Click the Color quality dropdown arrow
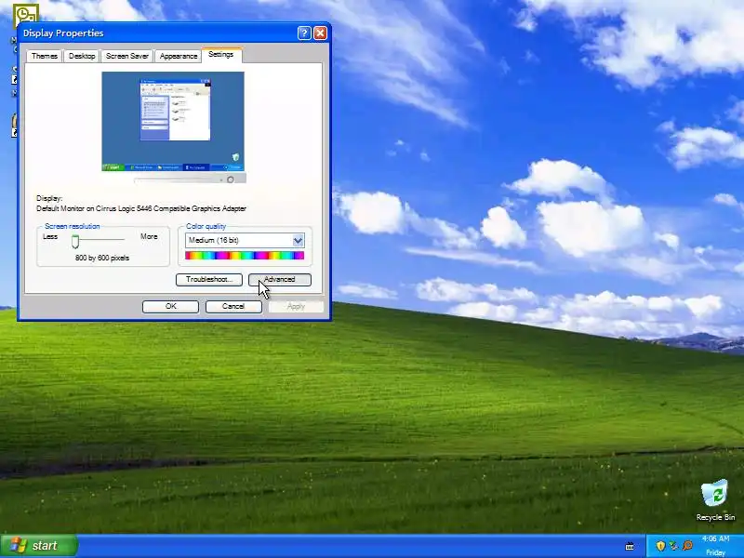Screen dimensions: 744x558 [298, 241]
